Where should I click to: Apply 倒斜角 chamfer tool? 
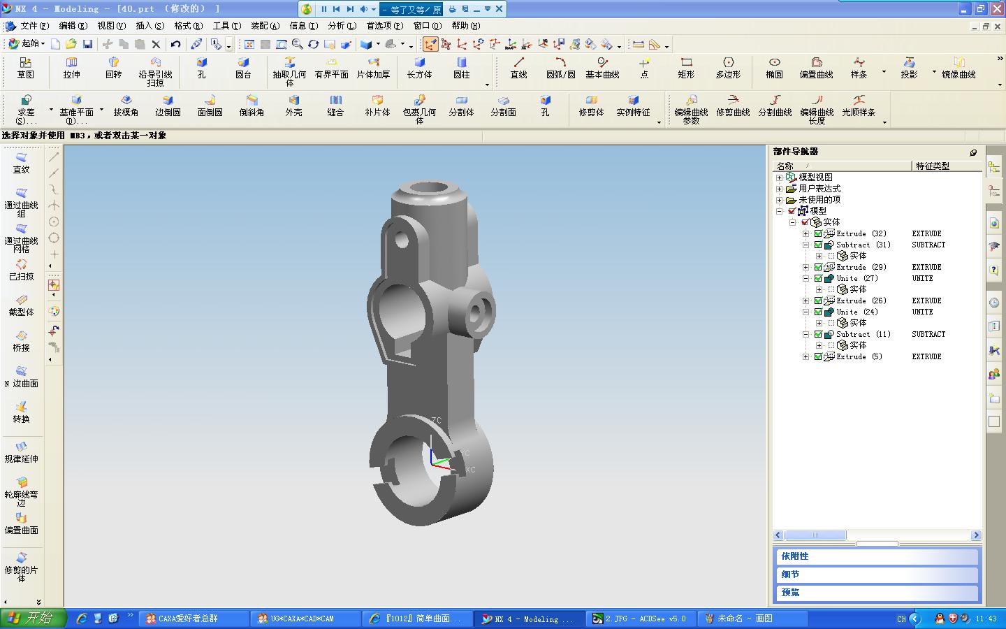(251, 106)
